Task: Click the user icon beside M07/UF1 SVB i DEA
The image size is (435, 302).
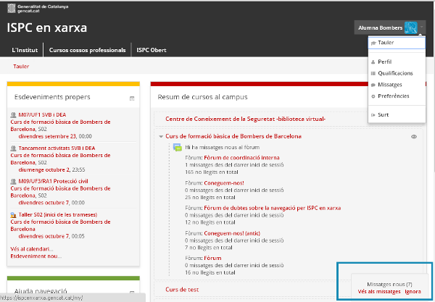Action: [14, 114]
